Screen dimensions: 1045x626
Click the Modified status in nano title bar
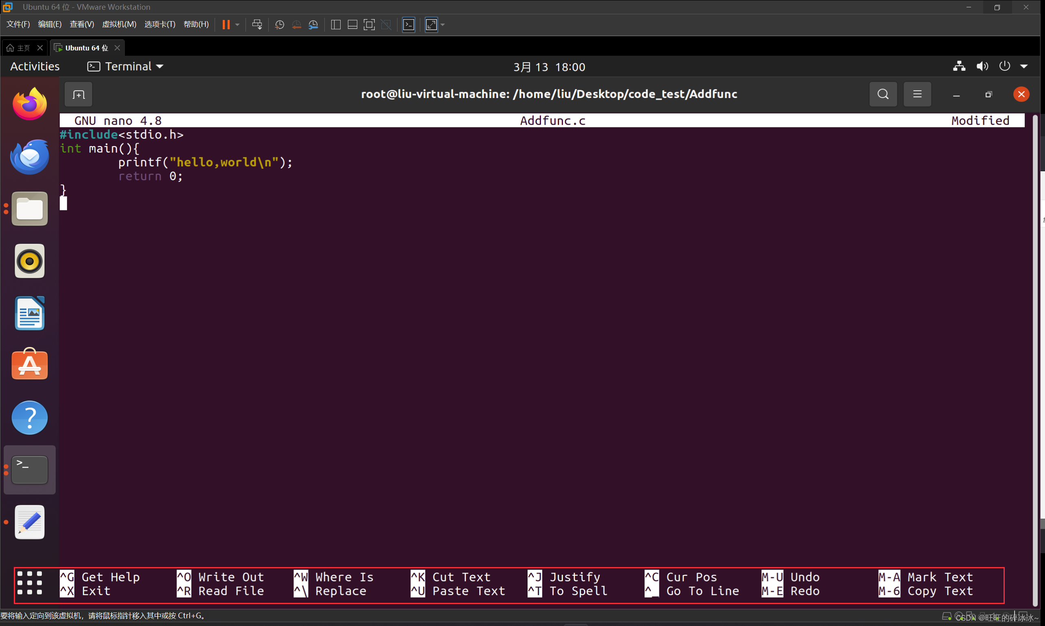980,121
